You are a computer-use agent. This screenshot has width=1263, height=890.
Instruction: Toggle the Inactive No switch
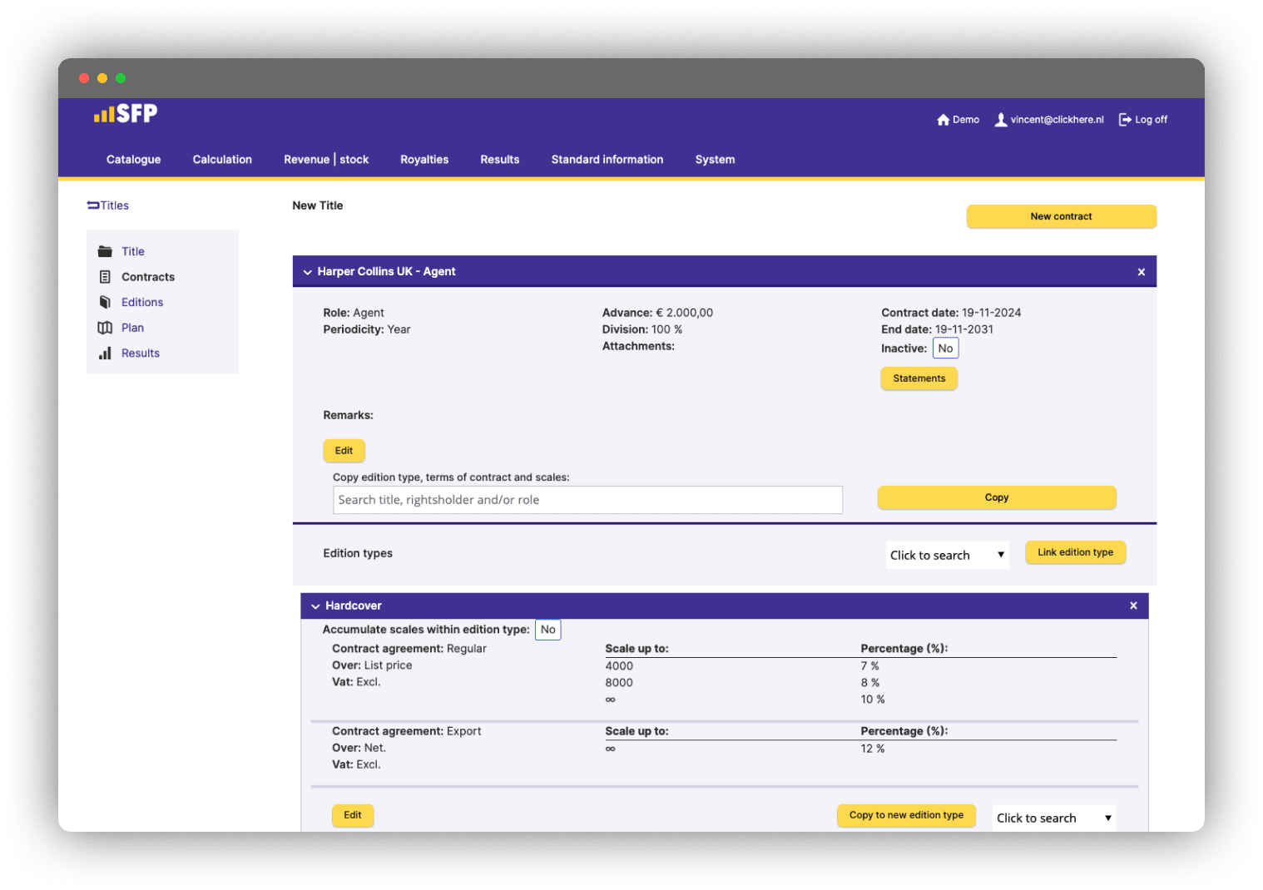(945, 349)
